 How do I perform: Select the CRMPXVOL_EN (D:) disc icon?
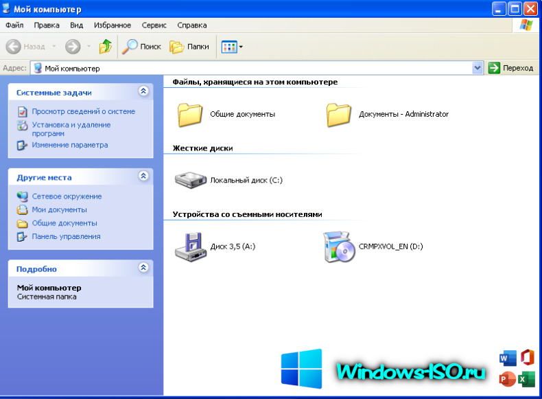(x=339, y=247)
